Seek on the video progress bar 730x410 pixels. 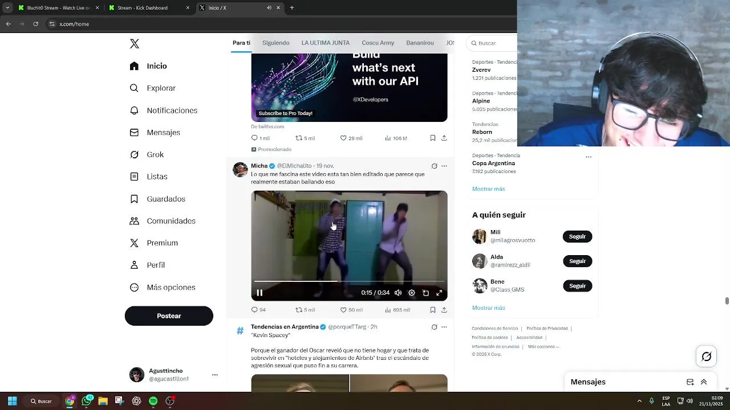click(x=349, y=281)
